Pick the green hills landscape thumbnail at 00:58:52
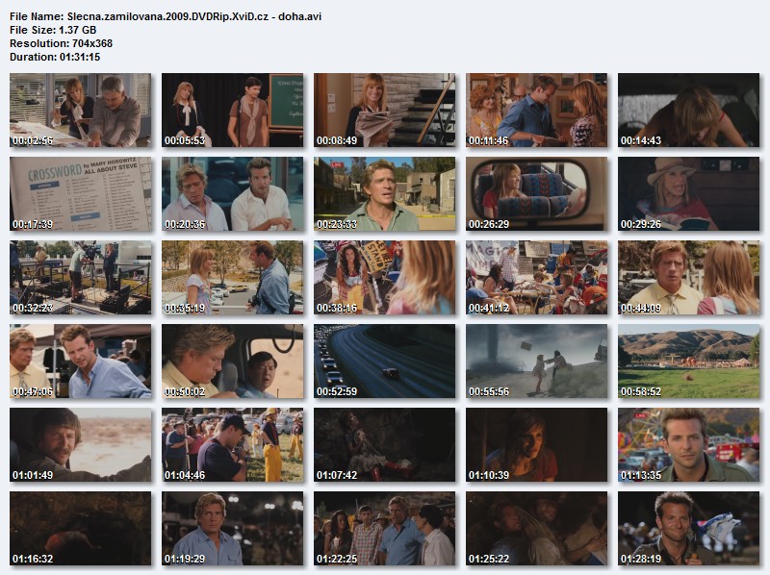This screenshot has width=770, height=575. 688,361
